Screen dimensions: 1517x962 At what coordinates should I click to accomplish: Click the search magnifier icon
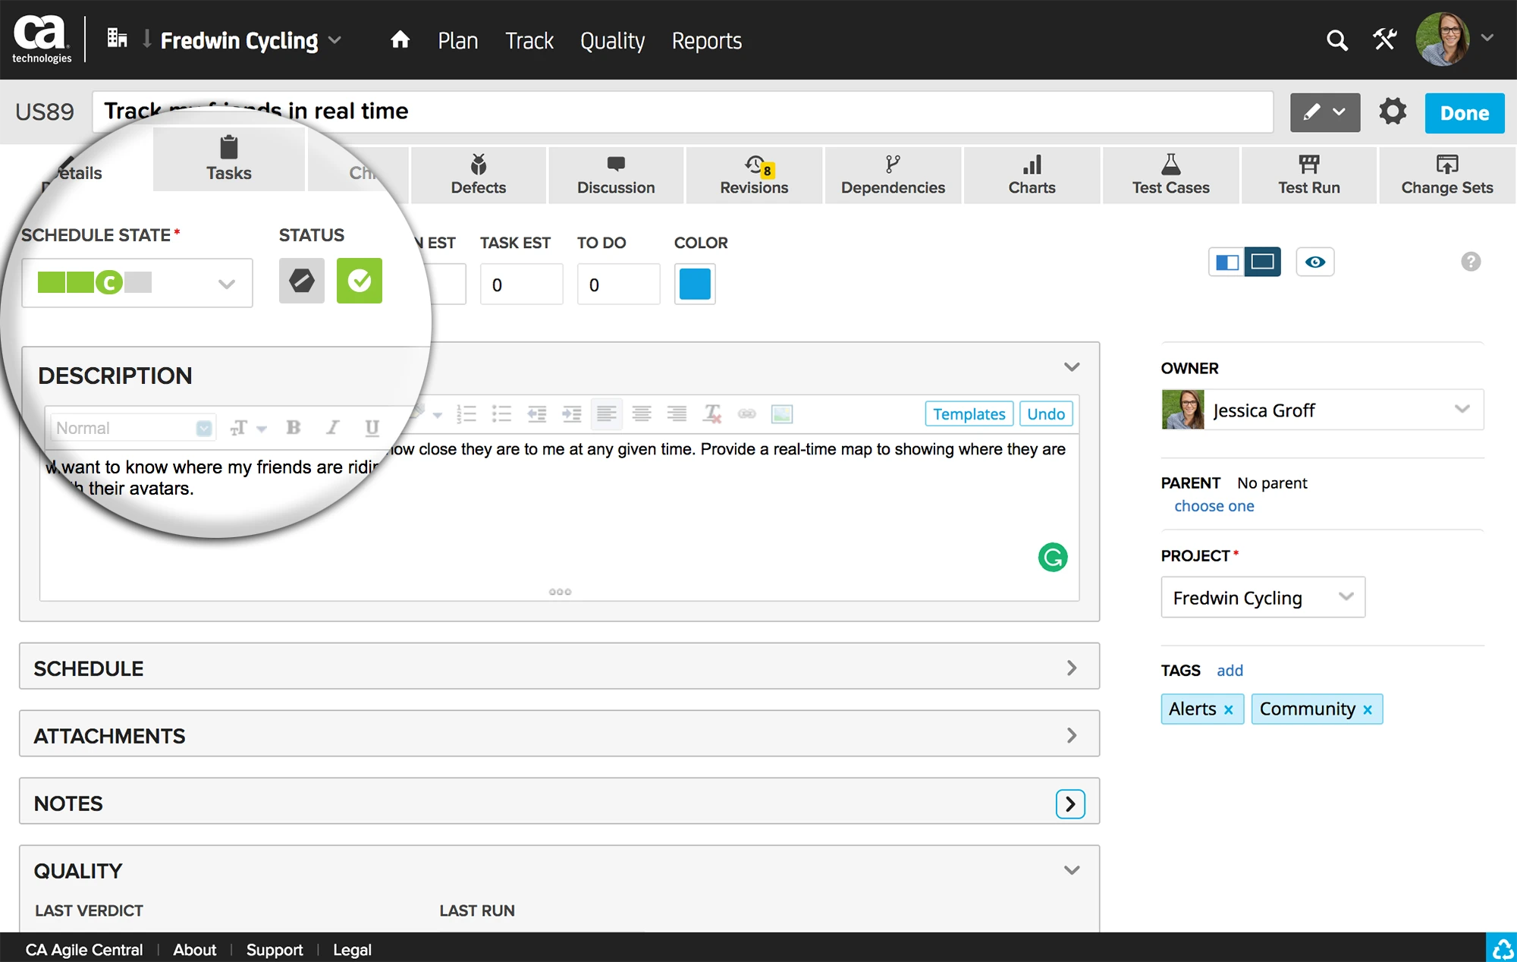tap(1337, 41)
